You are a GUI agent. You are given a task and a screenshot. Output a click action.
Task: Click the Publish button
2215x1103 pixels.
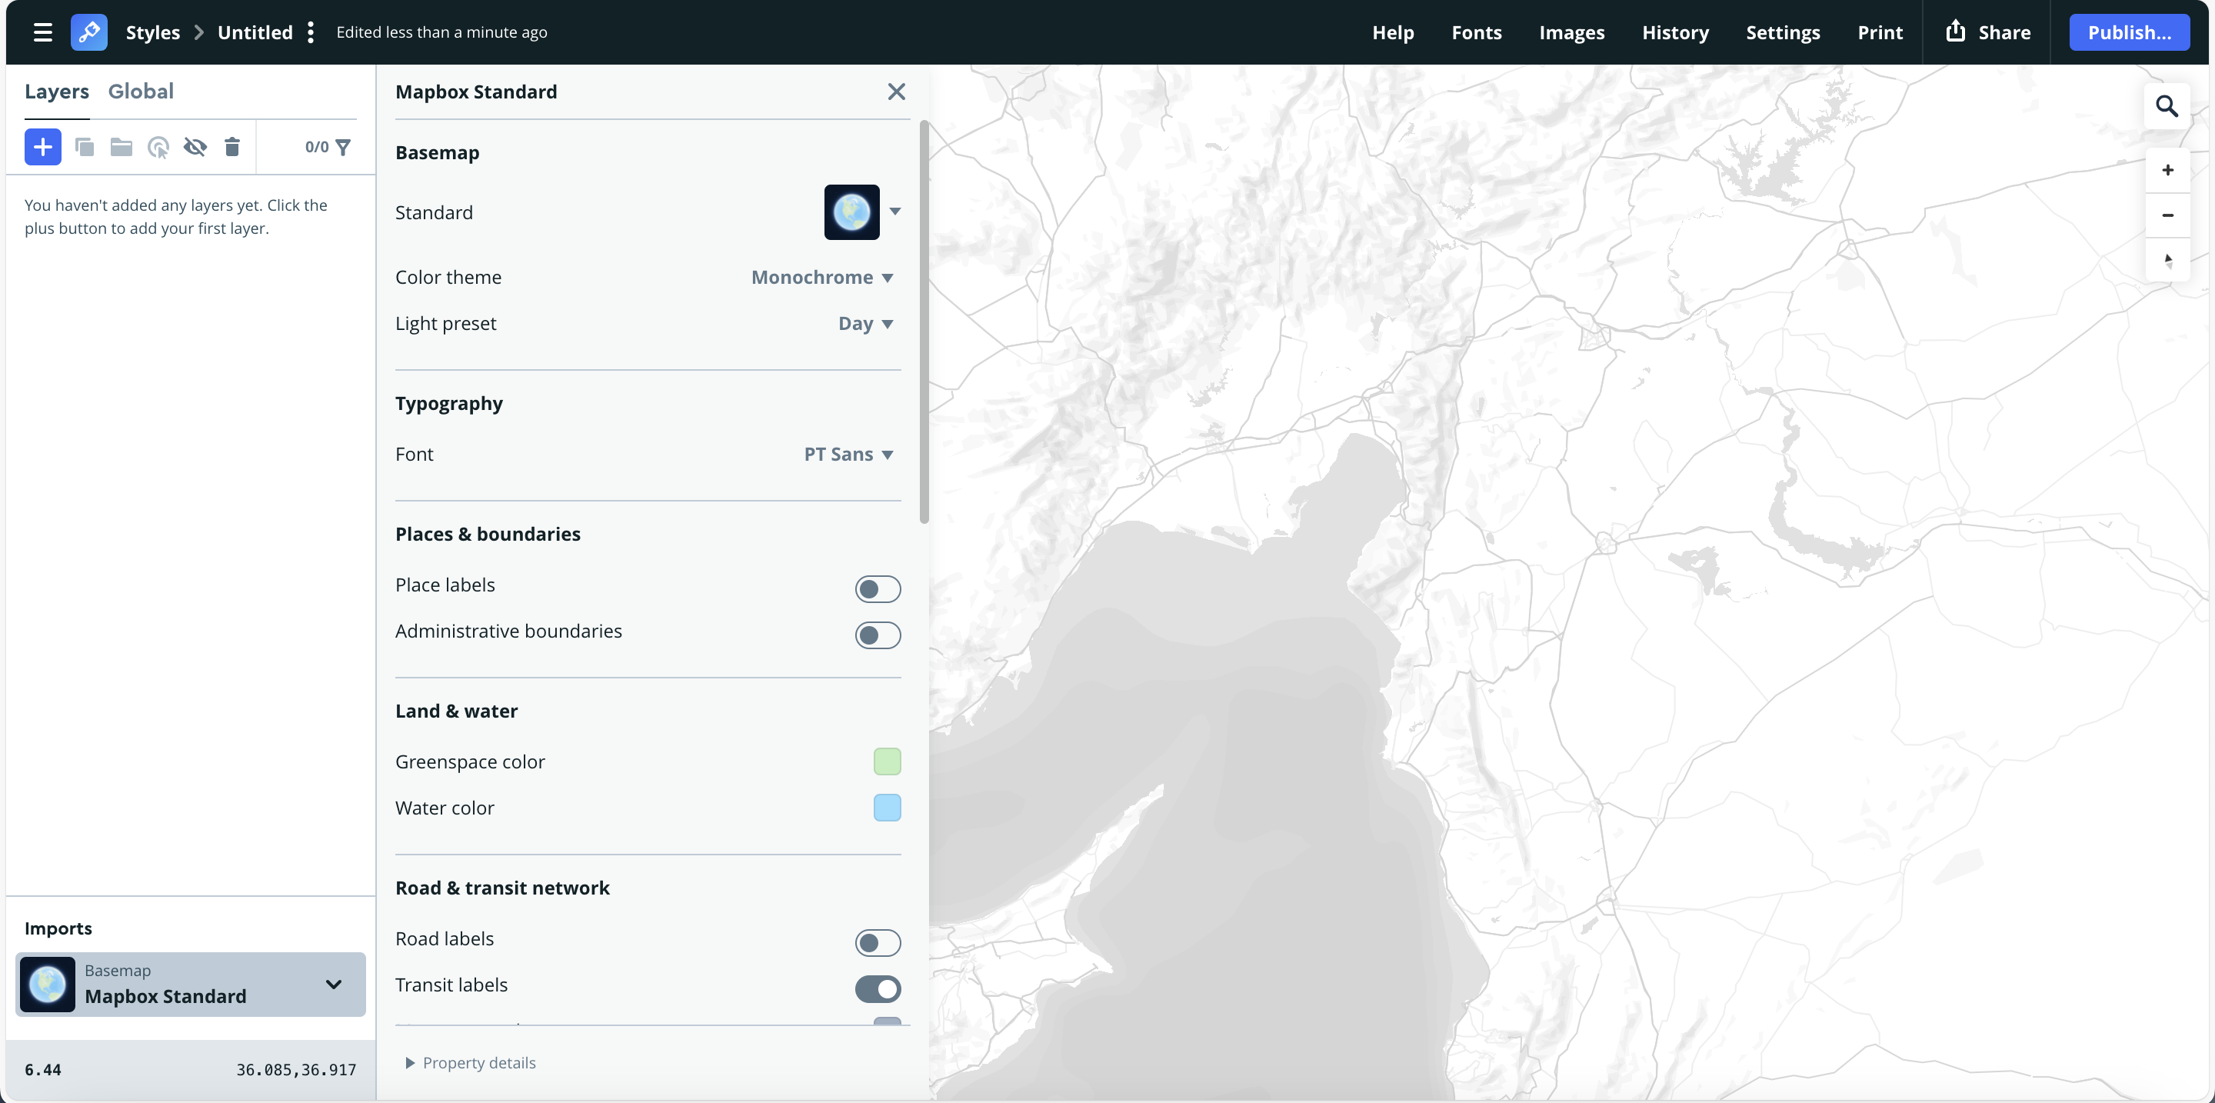coord(2128,32)
